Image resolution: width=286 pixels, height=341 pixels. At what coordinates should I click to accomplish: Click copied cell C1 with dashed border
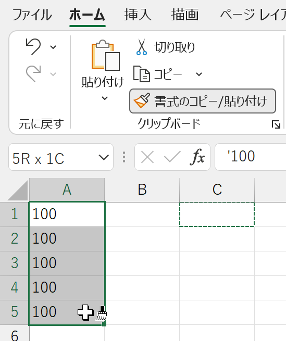pyautogui.click(x=217, y=214)
